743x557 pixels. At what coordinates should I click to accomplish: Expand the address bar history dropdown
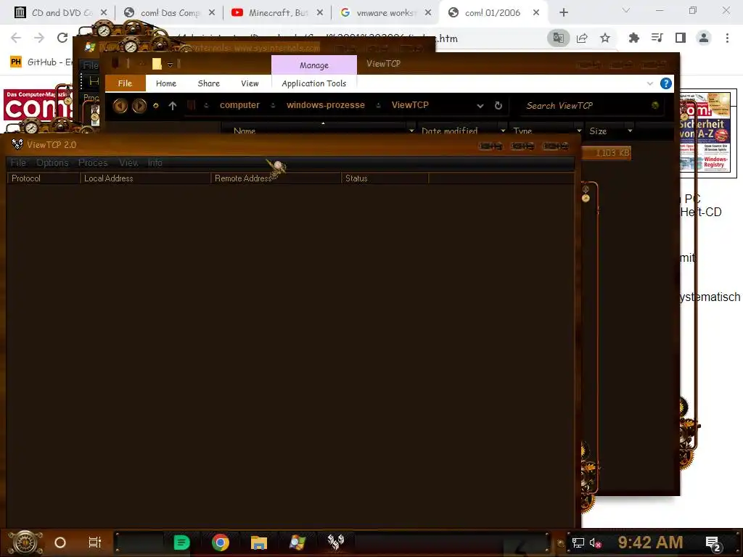point(480,106)
